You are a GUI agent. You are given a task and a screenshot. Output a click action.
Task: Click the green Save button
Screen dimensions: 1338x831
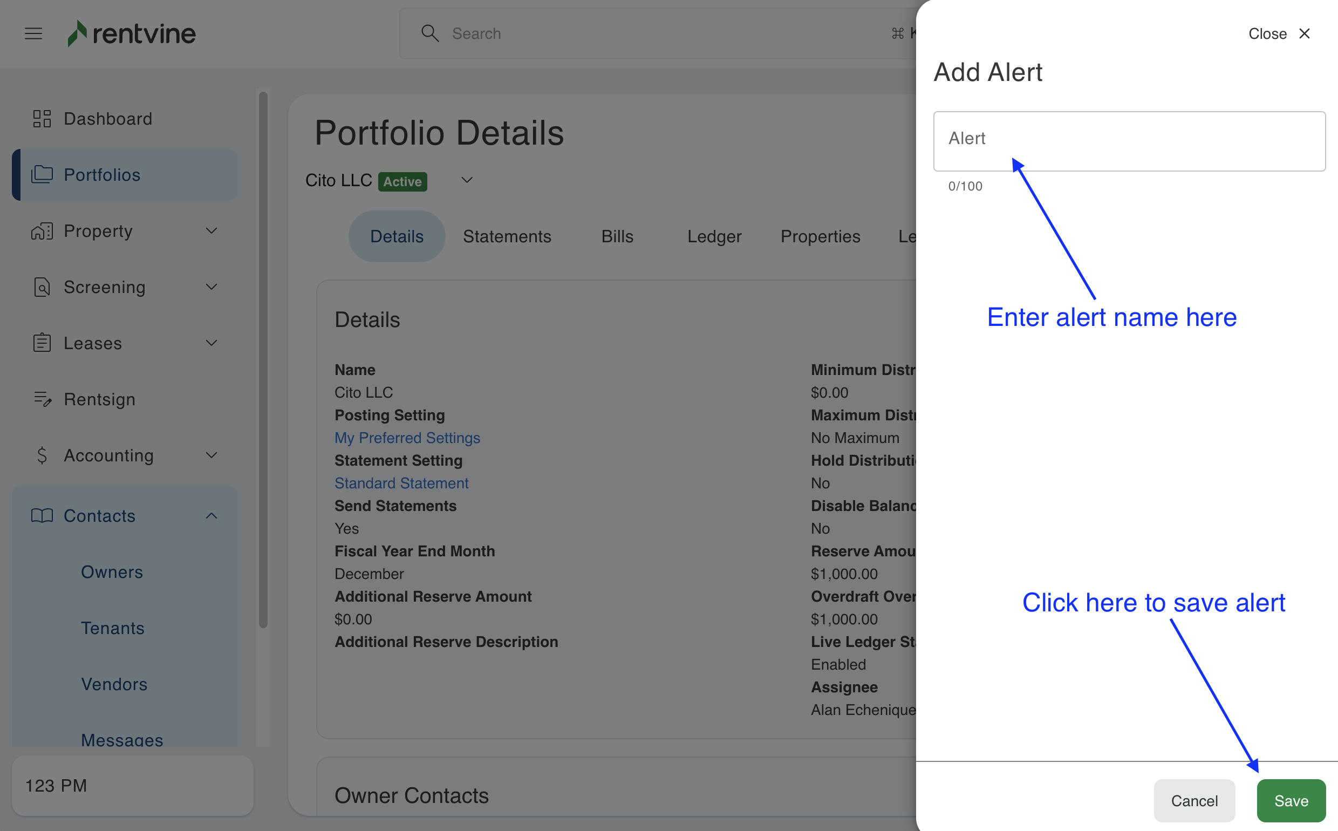click(1291, 800)
